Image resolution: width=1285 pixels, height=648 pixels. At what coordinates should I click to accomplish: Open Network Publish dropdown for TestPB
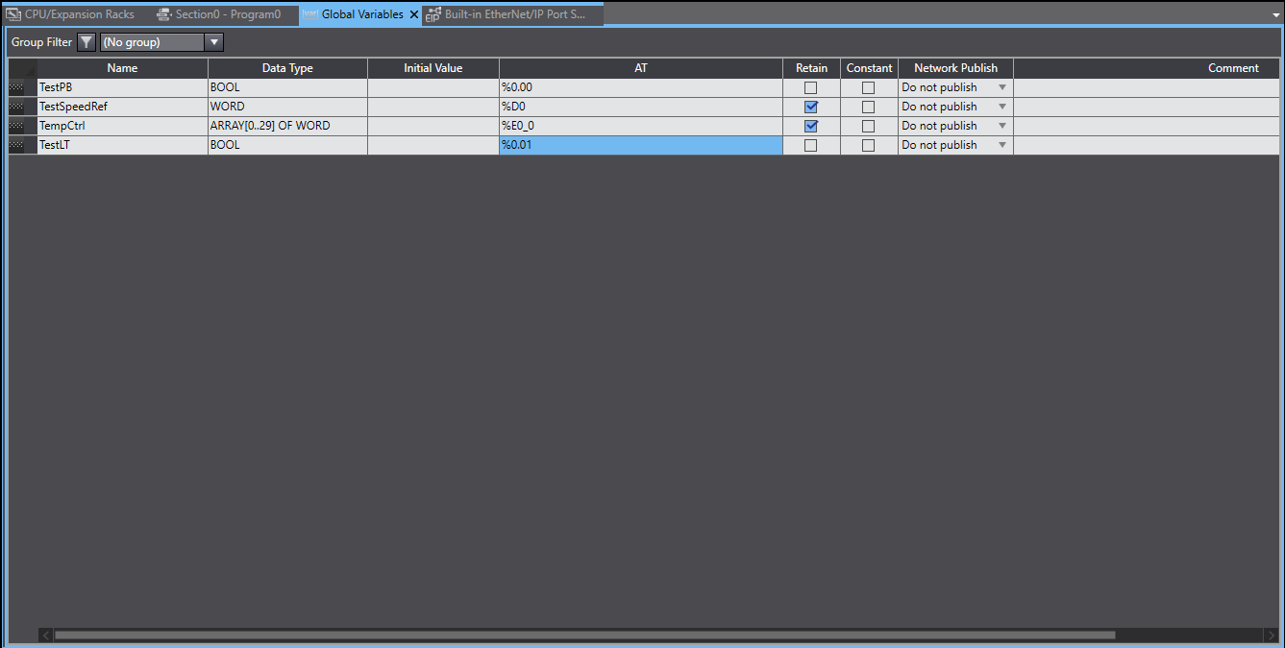[1002, 87]
